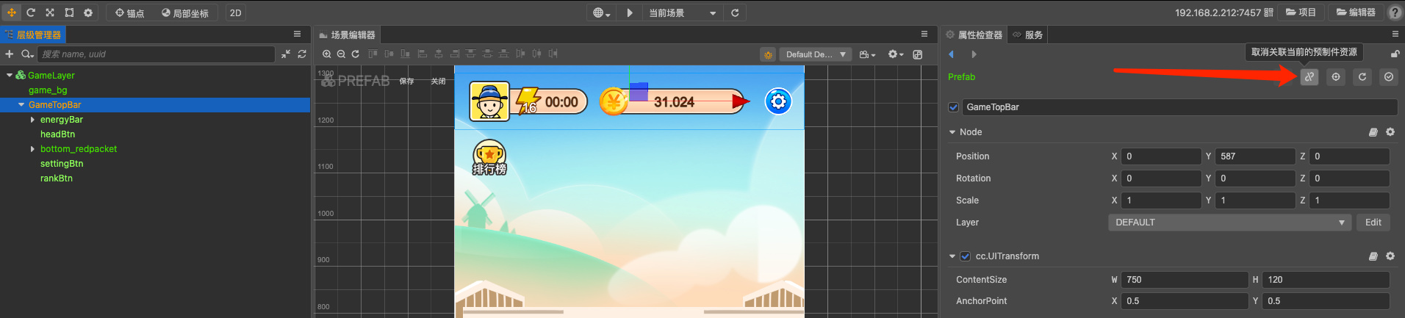Click the help question mark icon
The image size is (1405, 318).
point(1394,12)
